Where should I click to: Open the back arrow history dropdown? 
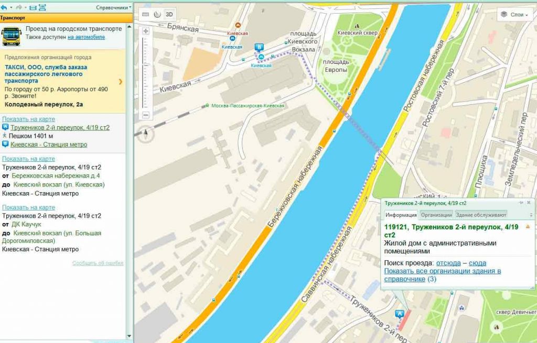tap(11, 7)
